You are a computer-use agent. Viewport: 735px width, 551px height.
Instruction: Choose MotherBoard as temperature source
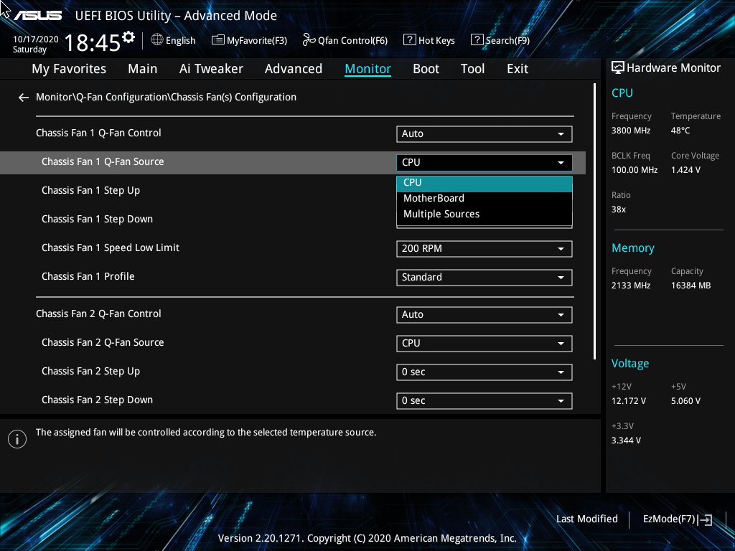pyautogui.click(x=484, y=198)
